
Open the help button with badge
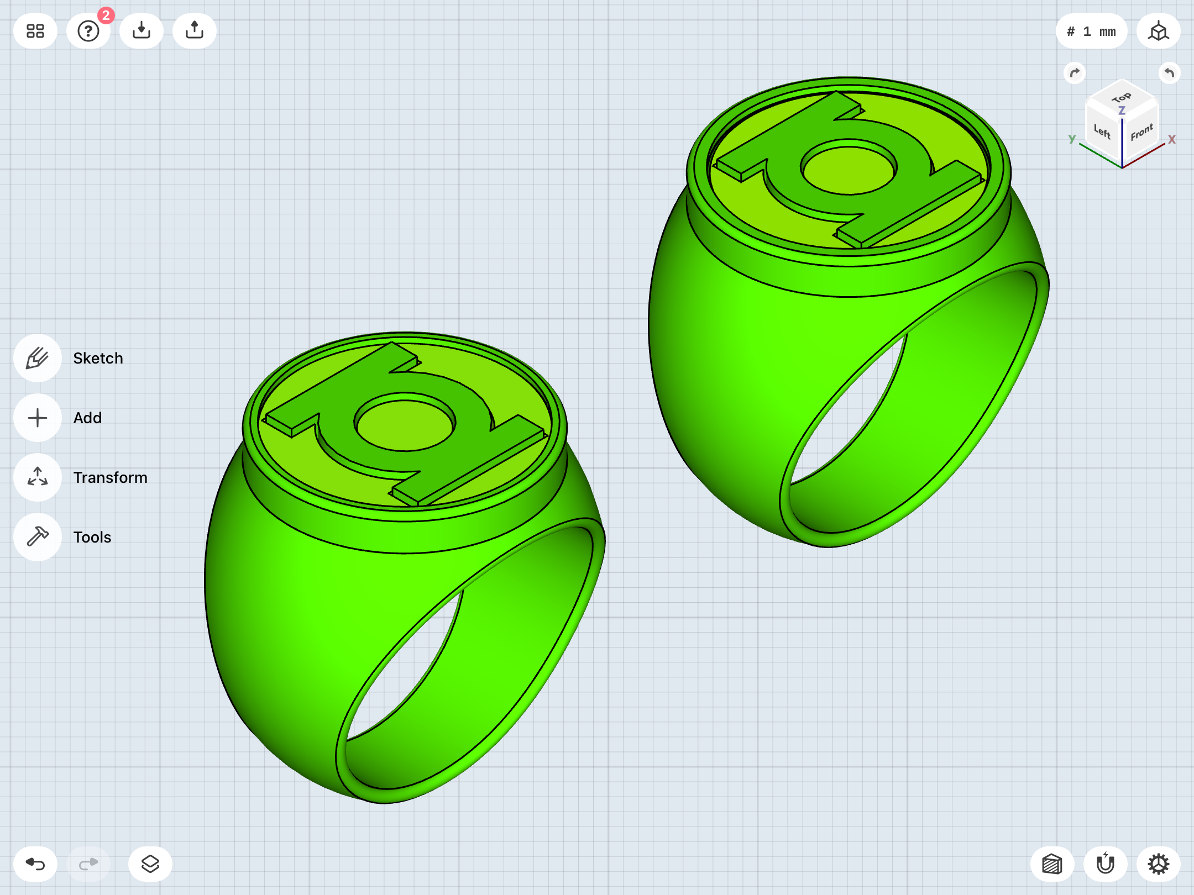(88, 31)
